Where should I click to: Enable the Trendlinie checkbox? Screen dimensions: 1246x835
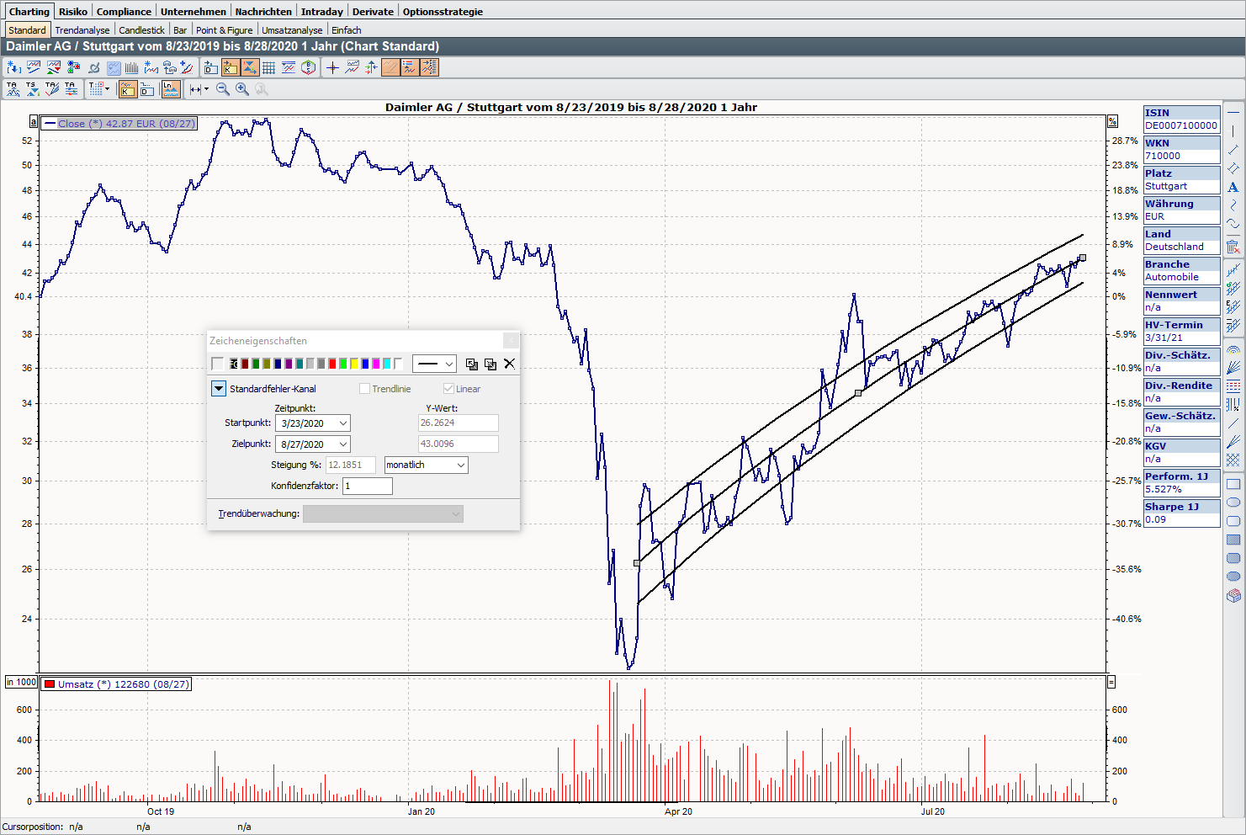coord(364,389)
